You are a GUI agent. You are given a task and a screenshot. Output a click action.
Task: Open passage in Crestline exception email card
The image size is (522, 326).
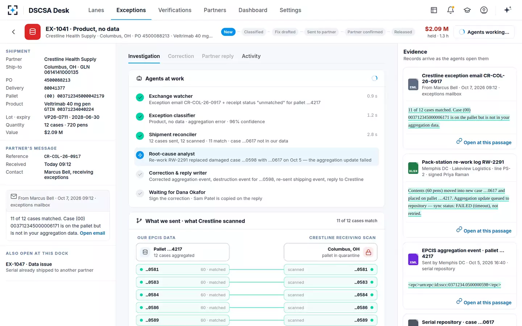pyautogui.click(x=484, y=142)
